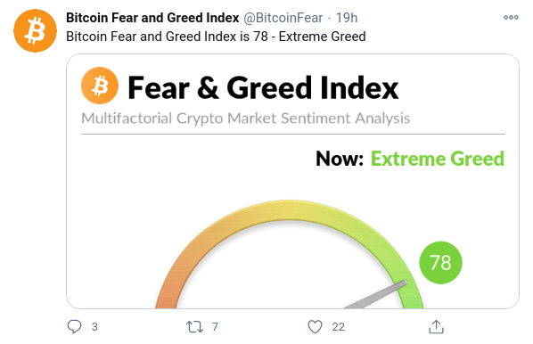Open the Bitcoin Fear profile avatar

pyautogui.click(x=35, y=30)
